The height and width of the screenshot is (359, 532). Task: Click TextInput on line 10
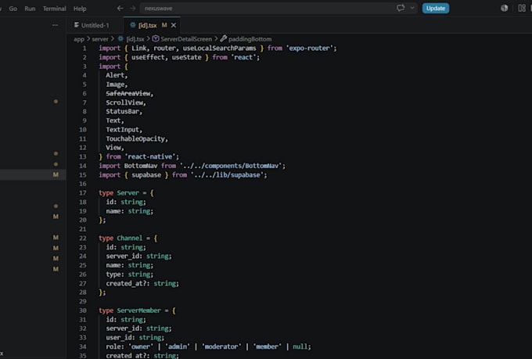[123, 130]
